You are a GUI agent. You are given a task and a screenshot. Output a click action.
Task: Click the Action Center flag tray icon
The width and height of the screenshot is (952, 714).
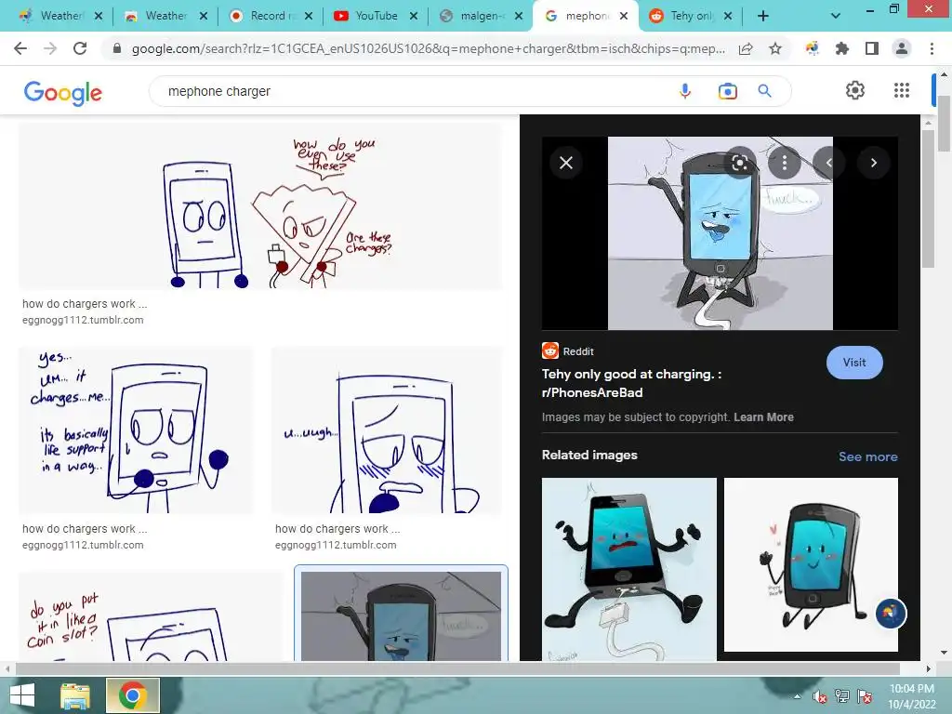tap(865, 696)
